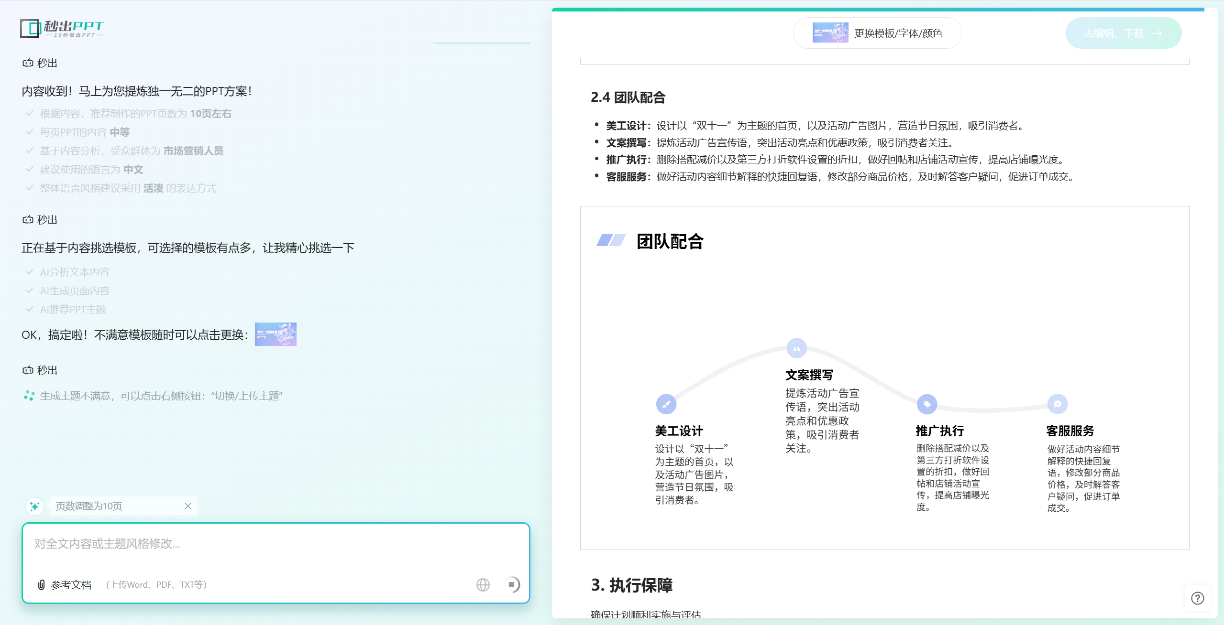Click the chat icon above 客服服务
Screen dimensions: 1224x625
[x=1057, y=404]
